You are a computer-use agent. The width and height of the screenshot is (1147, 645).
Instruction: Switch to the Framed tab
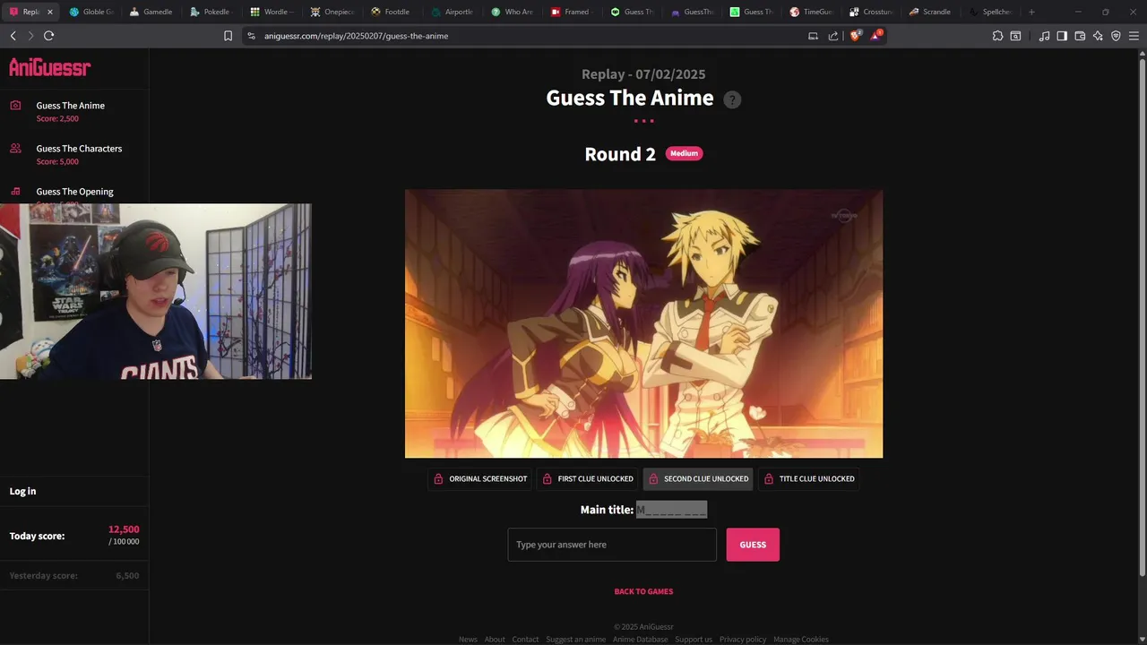[573, 12]
